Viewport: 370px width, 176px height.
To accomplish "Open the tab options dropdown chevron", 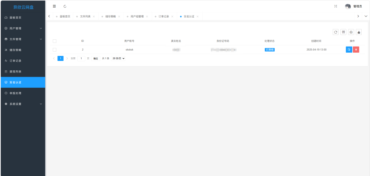I will [x=366, y=16].
